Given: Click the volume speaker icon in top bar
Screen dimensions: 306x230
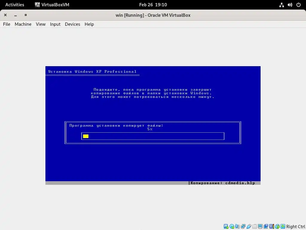Looking at the screenshot, I should tap(290, 5).
